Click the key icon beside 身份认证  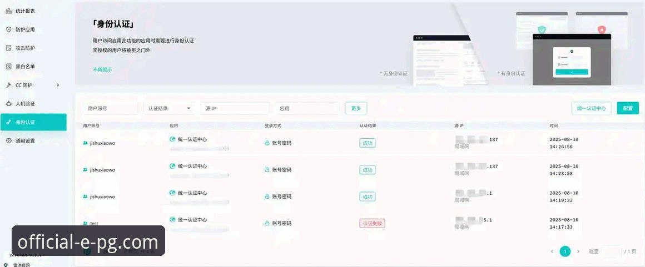(x=9, y=122)
